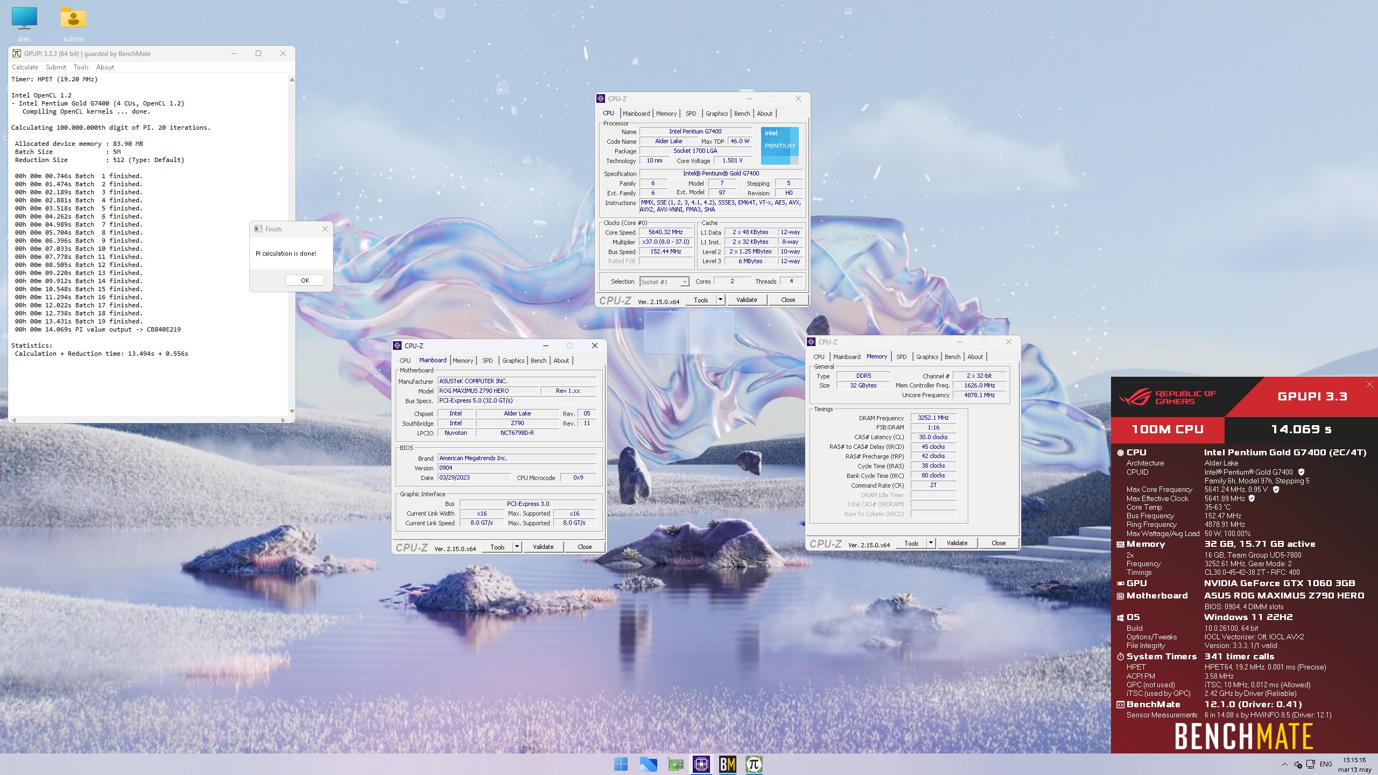Click the verified shield beside CPUID value

tap(1301, 472)
